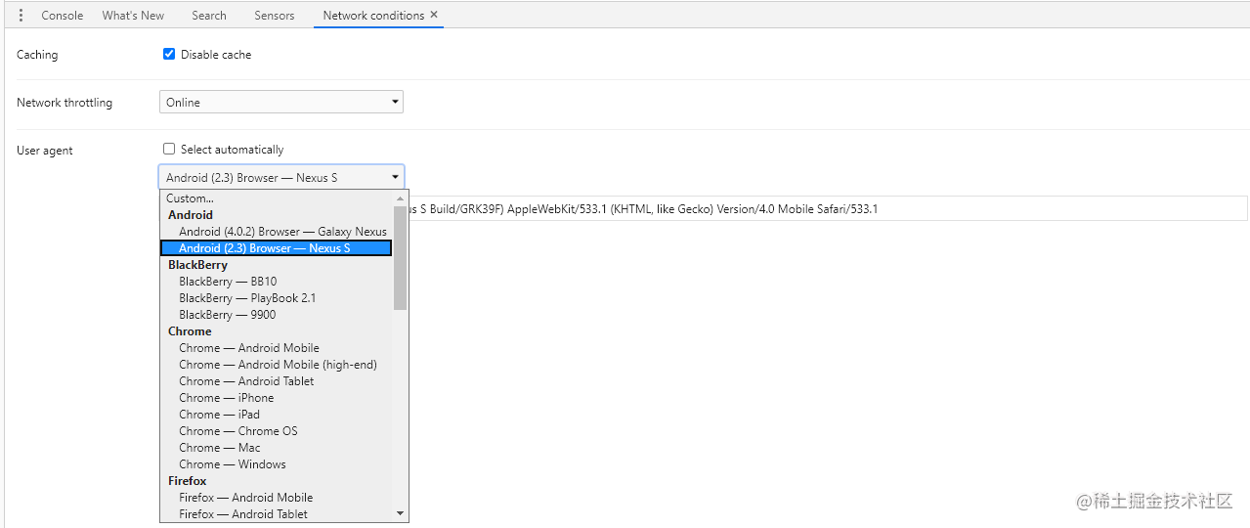Select Firefox — Android Tablet option

tap(277, 514)
